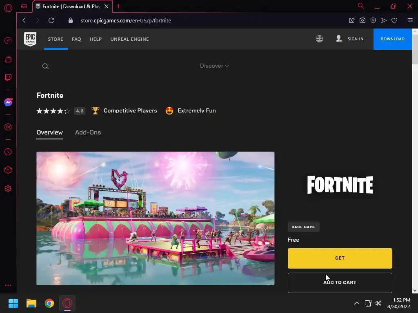Open ad blocker shield icon
Viewport: 418px width, 313px height.
pos(373,20)
